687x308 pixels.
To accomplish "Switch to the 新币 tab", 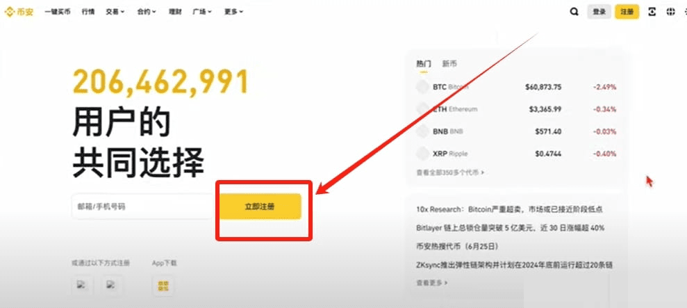I will [x=449, y=64].
